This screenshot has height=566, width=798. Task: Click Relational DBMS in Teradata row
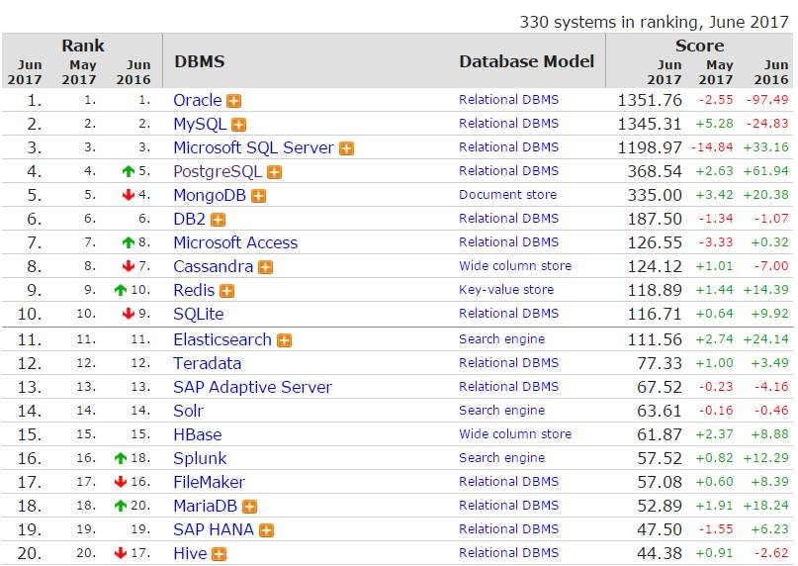[508, 363]
